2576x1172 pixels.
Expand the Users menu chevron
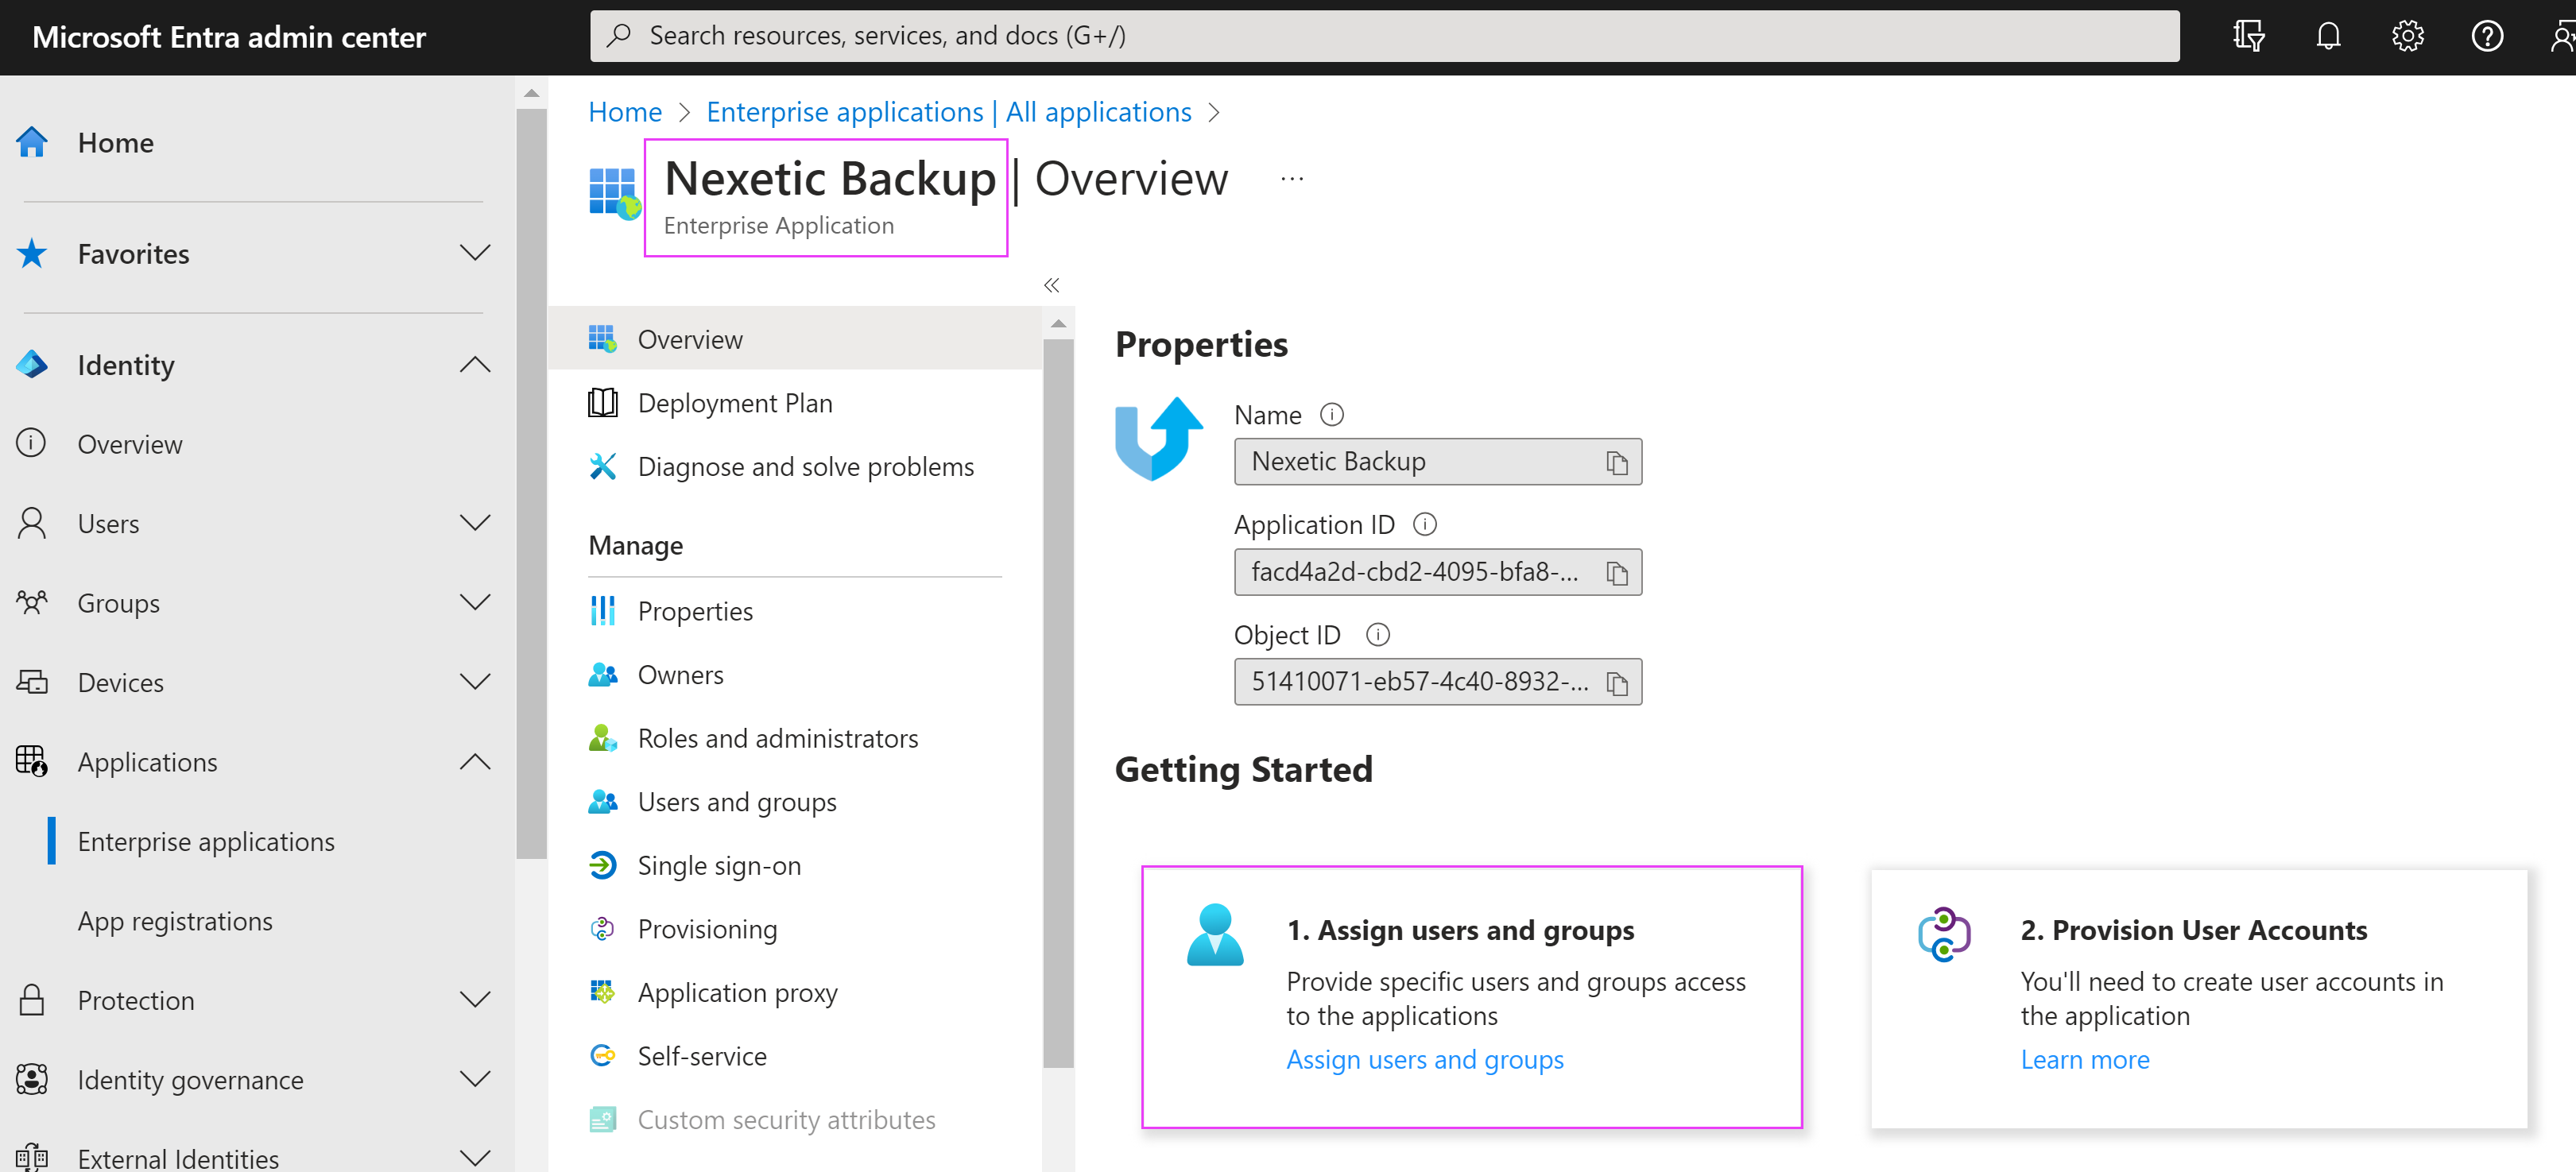[x=475, y=522]
